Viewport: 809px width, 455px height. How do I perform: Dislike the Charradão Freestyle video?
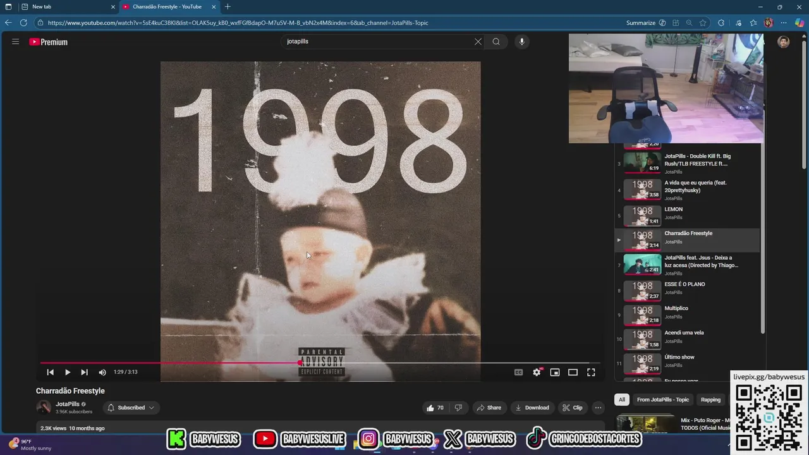pos(459,408)
